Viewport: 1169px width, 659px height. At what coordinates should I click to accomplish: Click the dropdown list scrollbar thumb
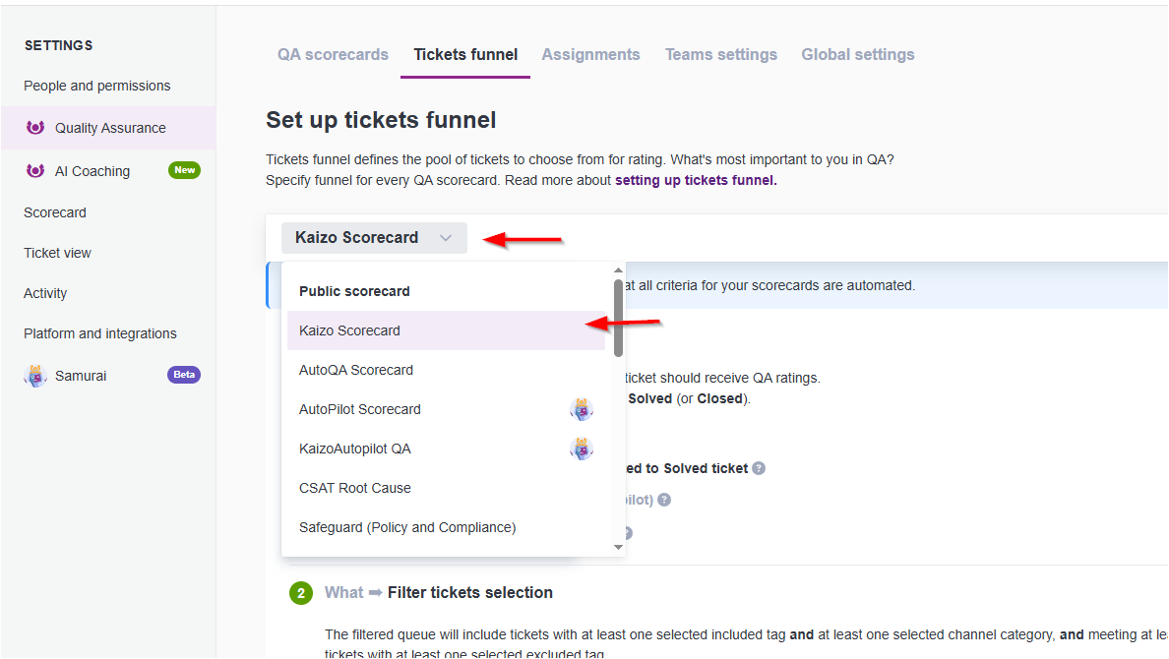[618, 318]
